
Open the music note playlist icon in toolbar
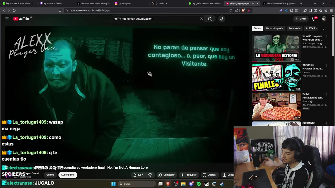[305, 10]
